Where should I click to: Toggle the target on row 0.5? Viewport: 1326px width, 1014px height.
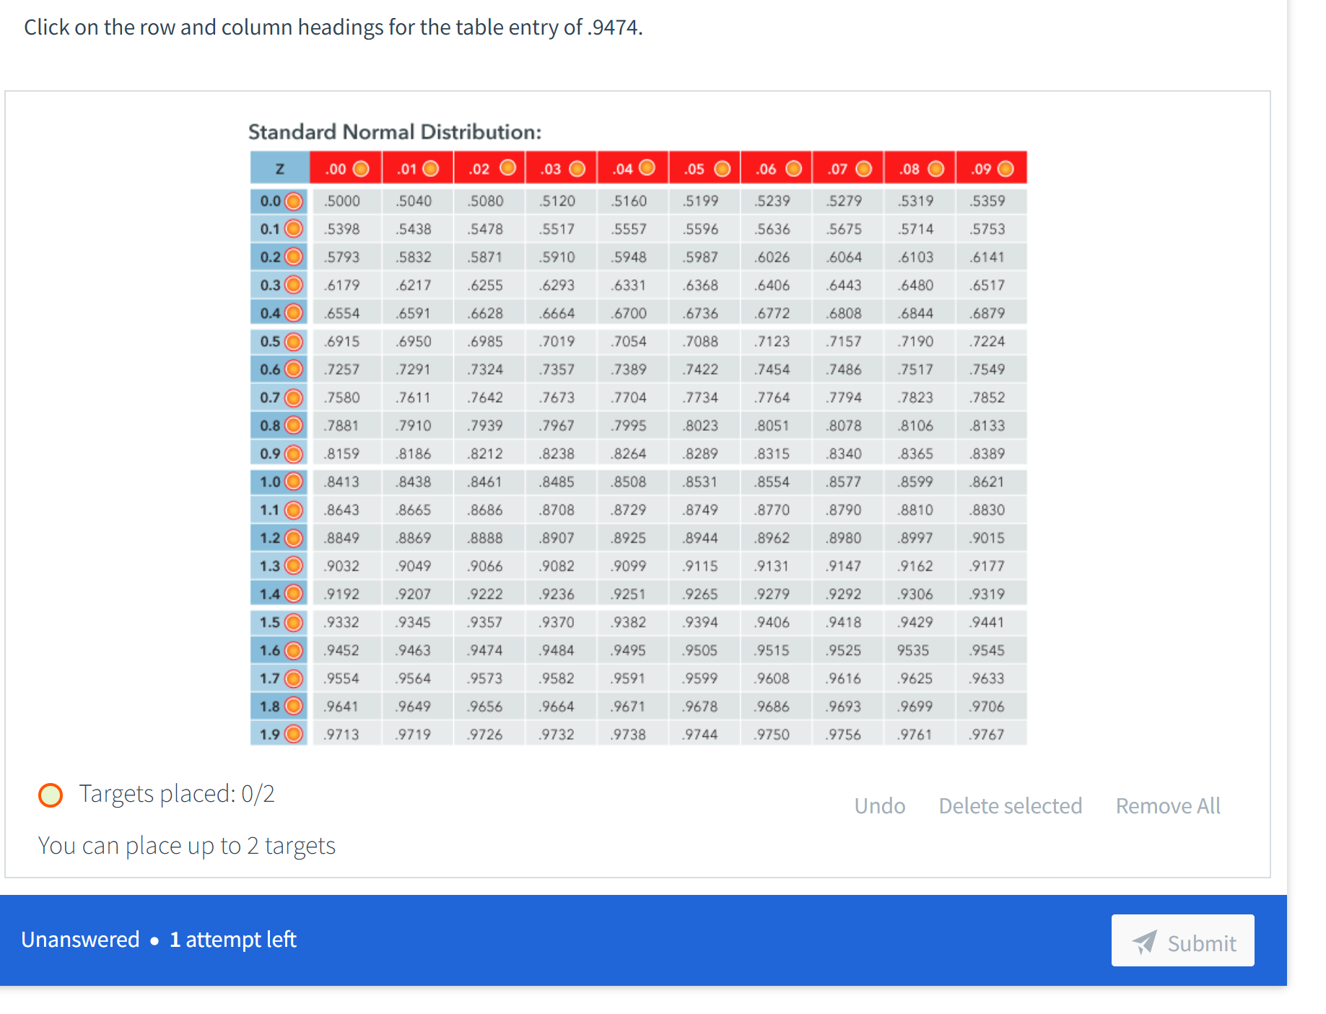pyautogui.click(x=294, y=341)
